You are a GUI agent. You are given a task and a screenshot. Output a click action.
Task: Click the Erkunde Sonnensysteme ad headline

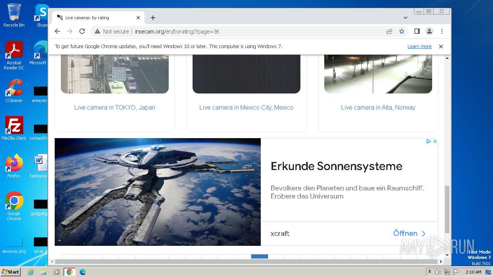(336, 166)
